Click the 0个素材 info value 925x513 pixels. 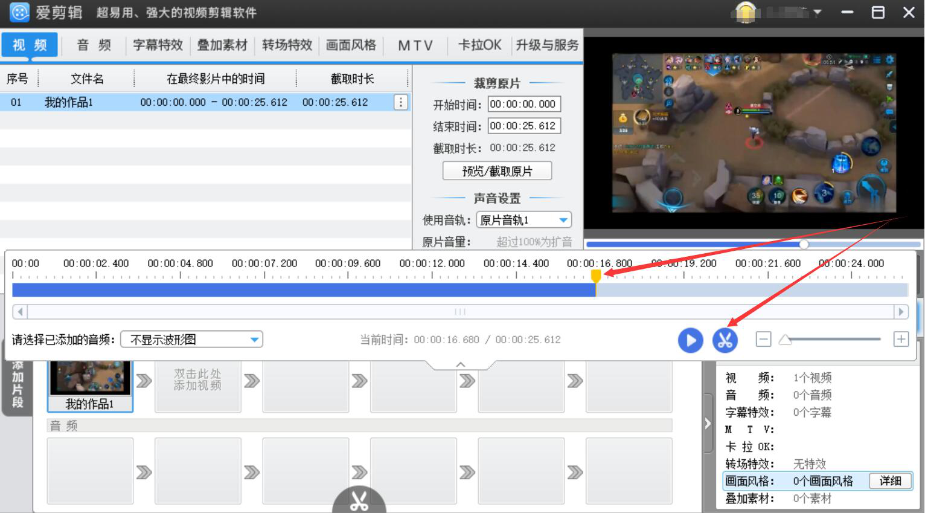[813, 498]
